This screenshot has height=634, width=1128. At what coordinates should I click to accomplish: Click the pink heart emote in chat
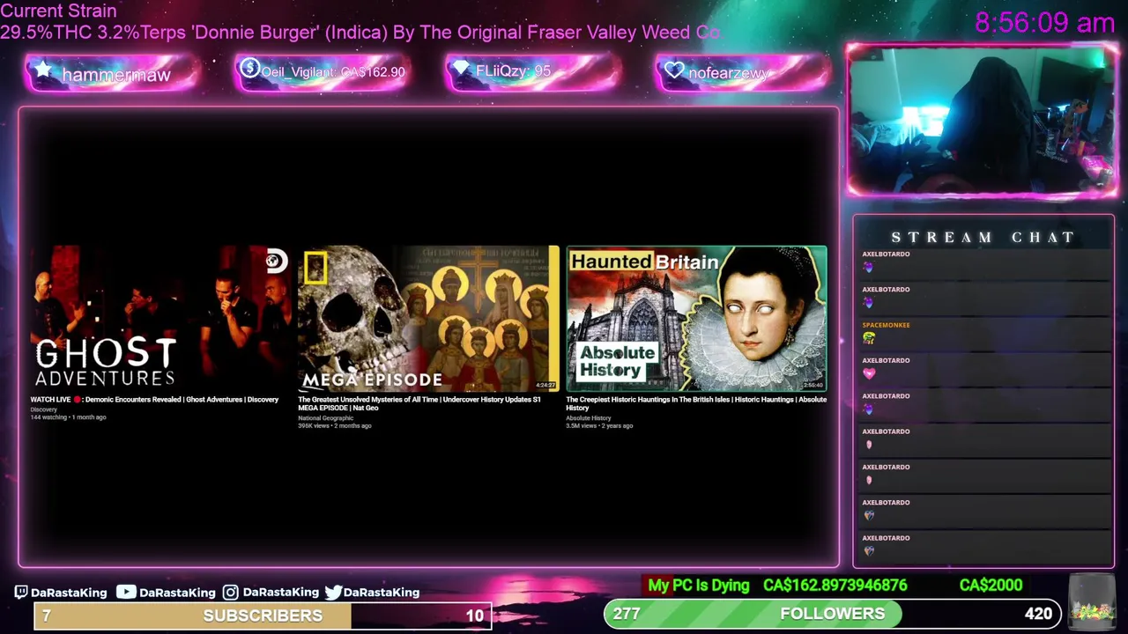coord(869,373)
